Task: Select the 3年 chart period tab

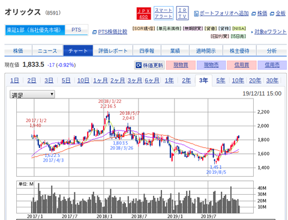Action: 203,81
